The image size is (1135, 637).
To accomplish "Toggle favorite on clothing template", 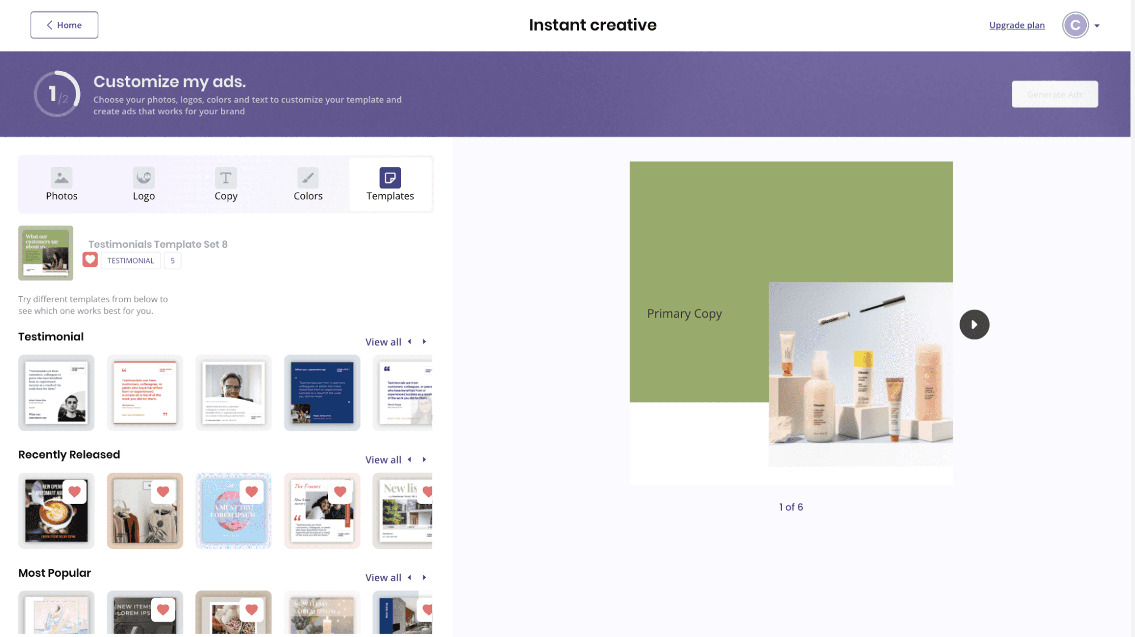I will pyautogui.click(x=164, y=491).
